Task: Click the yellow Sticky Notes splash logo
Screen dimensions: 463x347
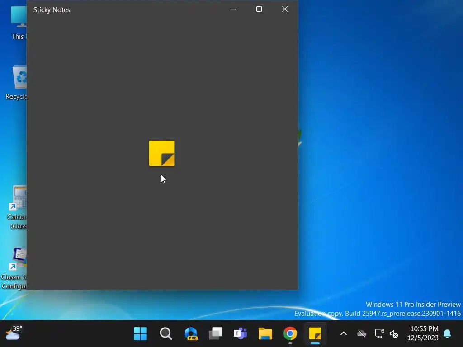Action: (161, 154)
